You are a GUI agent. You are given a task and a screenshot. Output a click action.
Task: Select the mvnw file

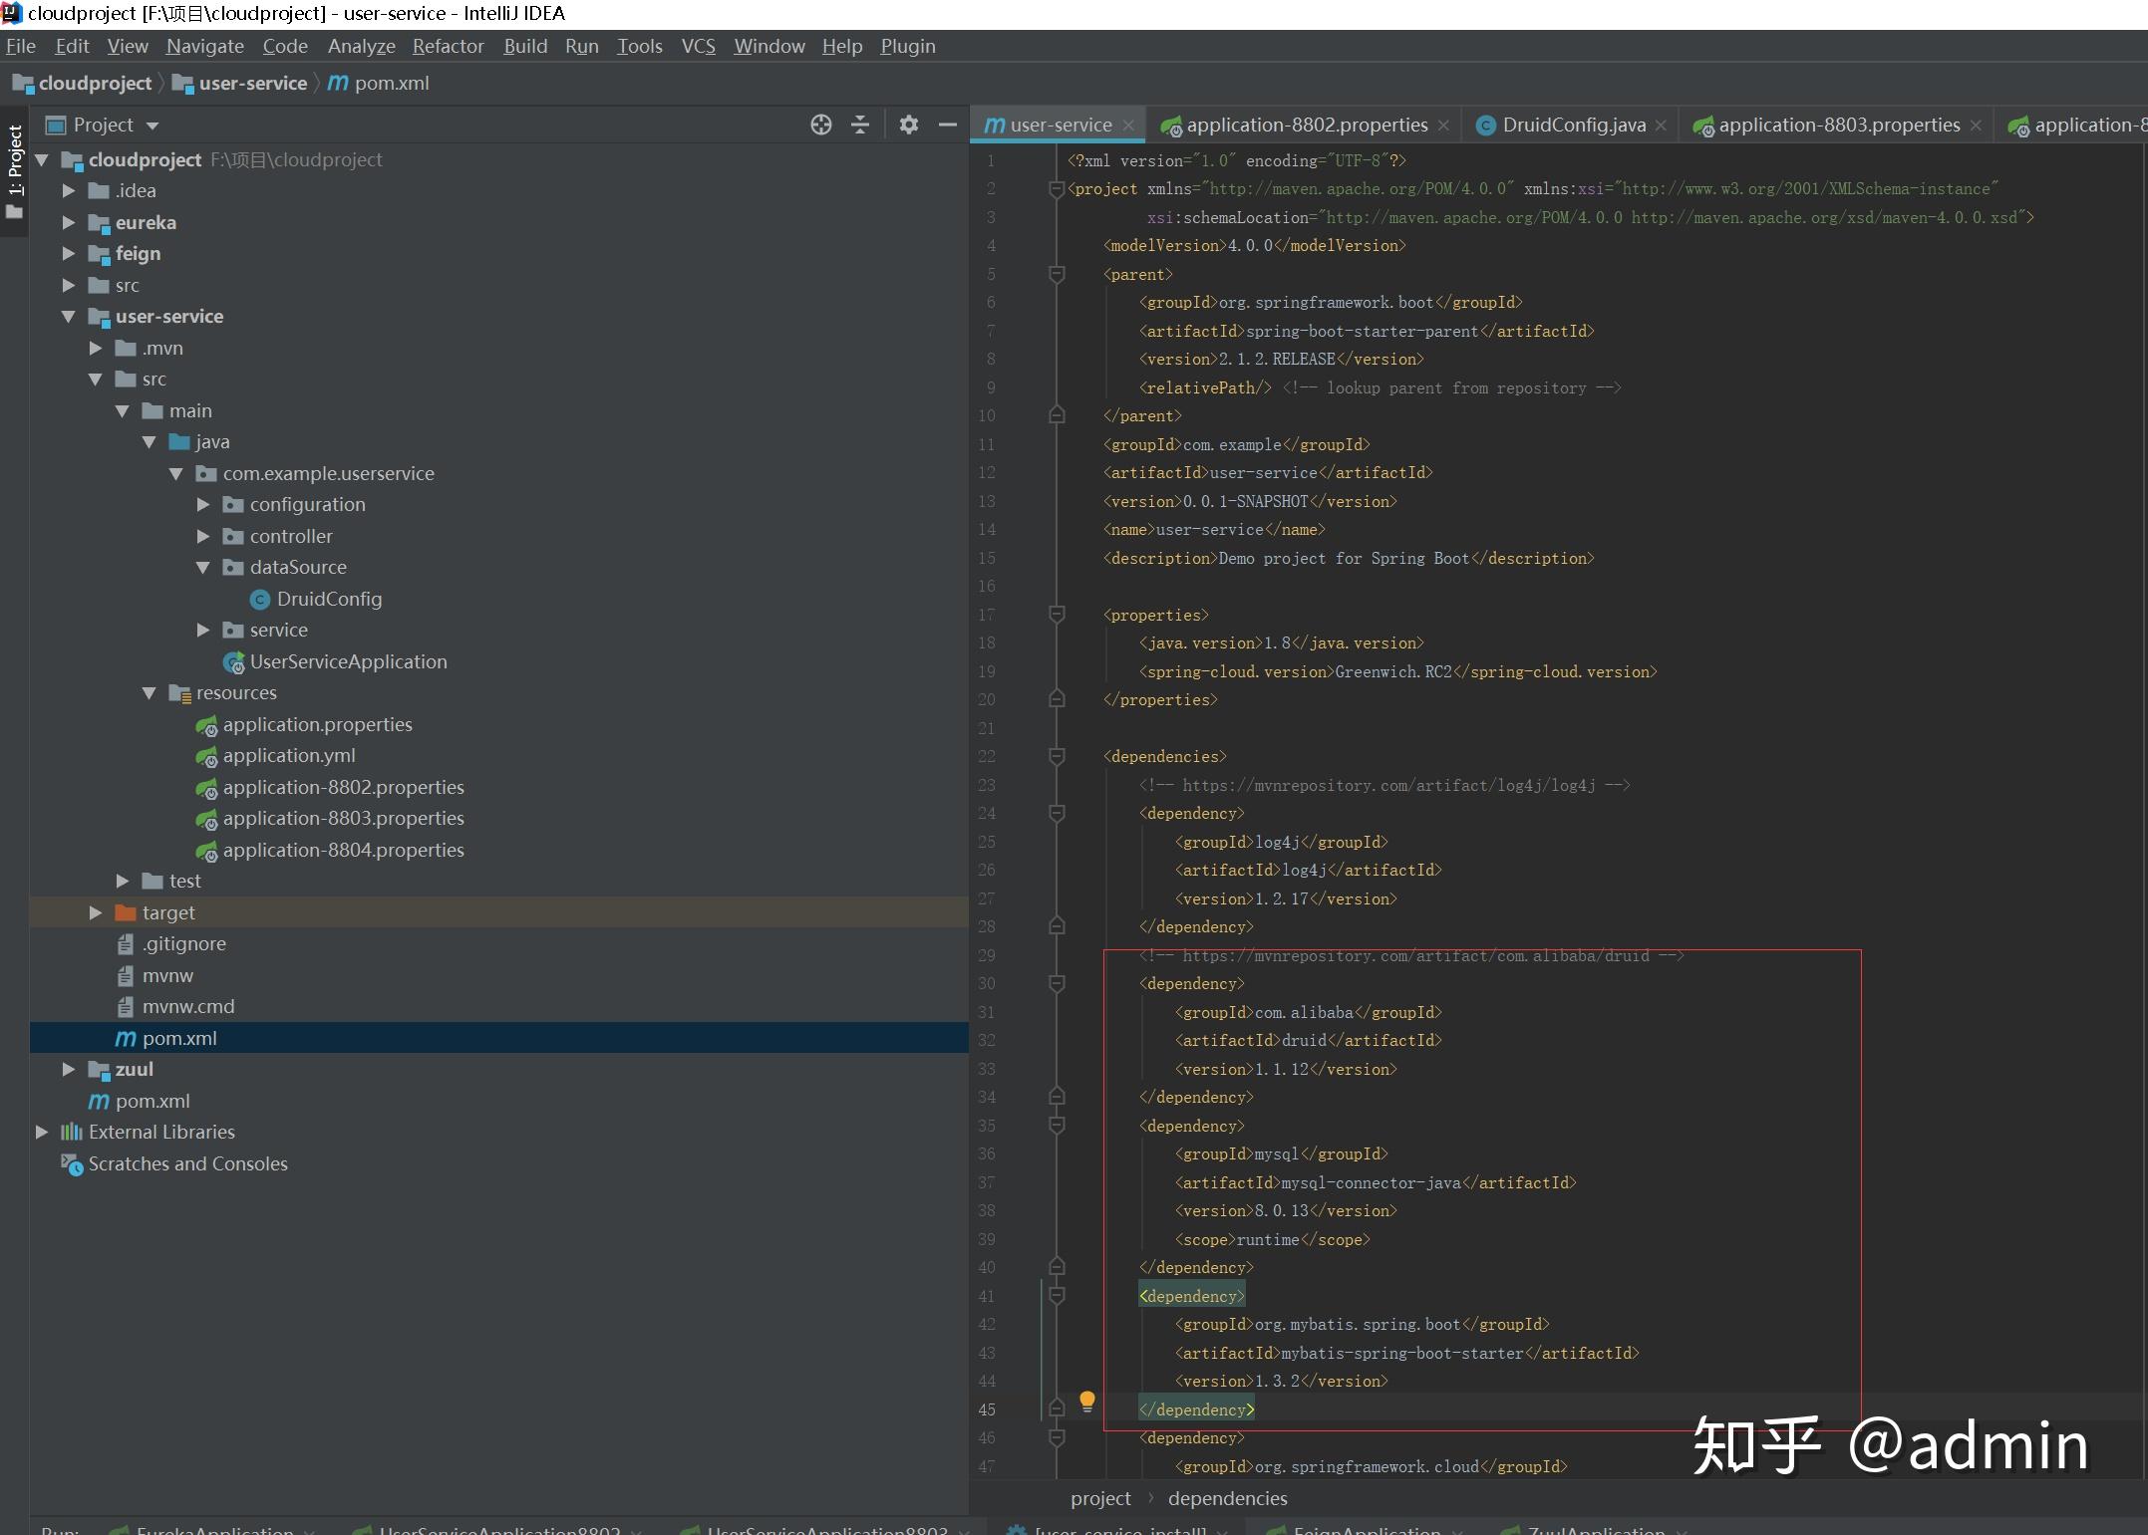pos(167,976)
